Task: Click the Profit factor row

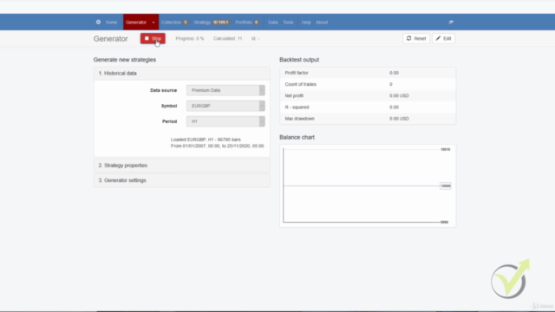Action: [368, 73]
